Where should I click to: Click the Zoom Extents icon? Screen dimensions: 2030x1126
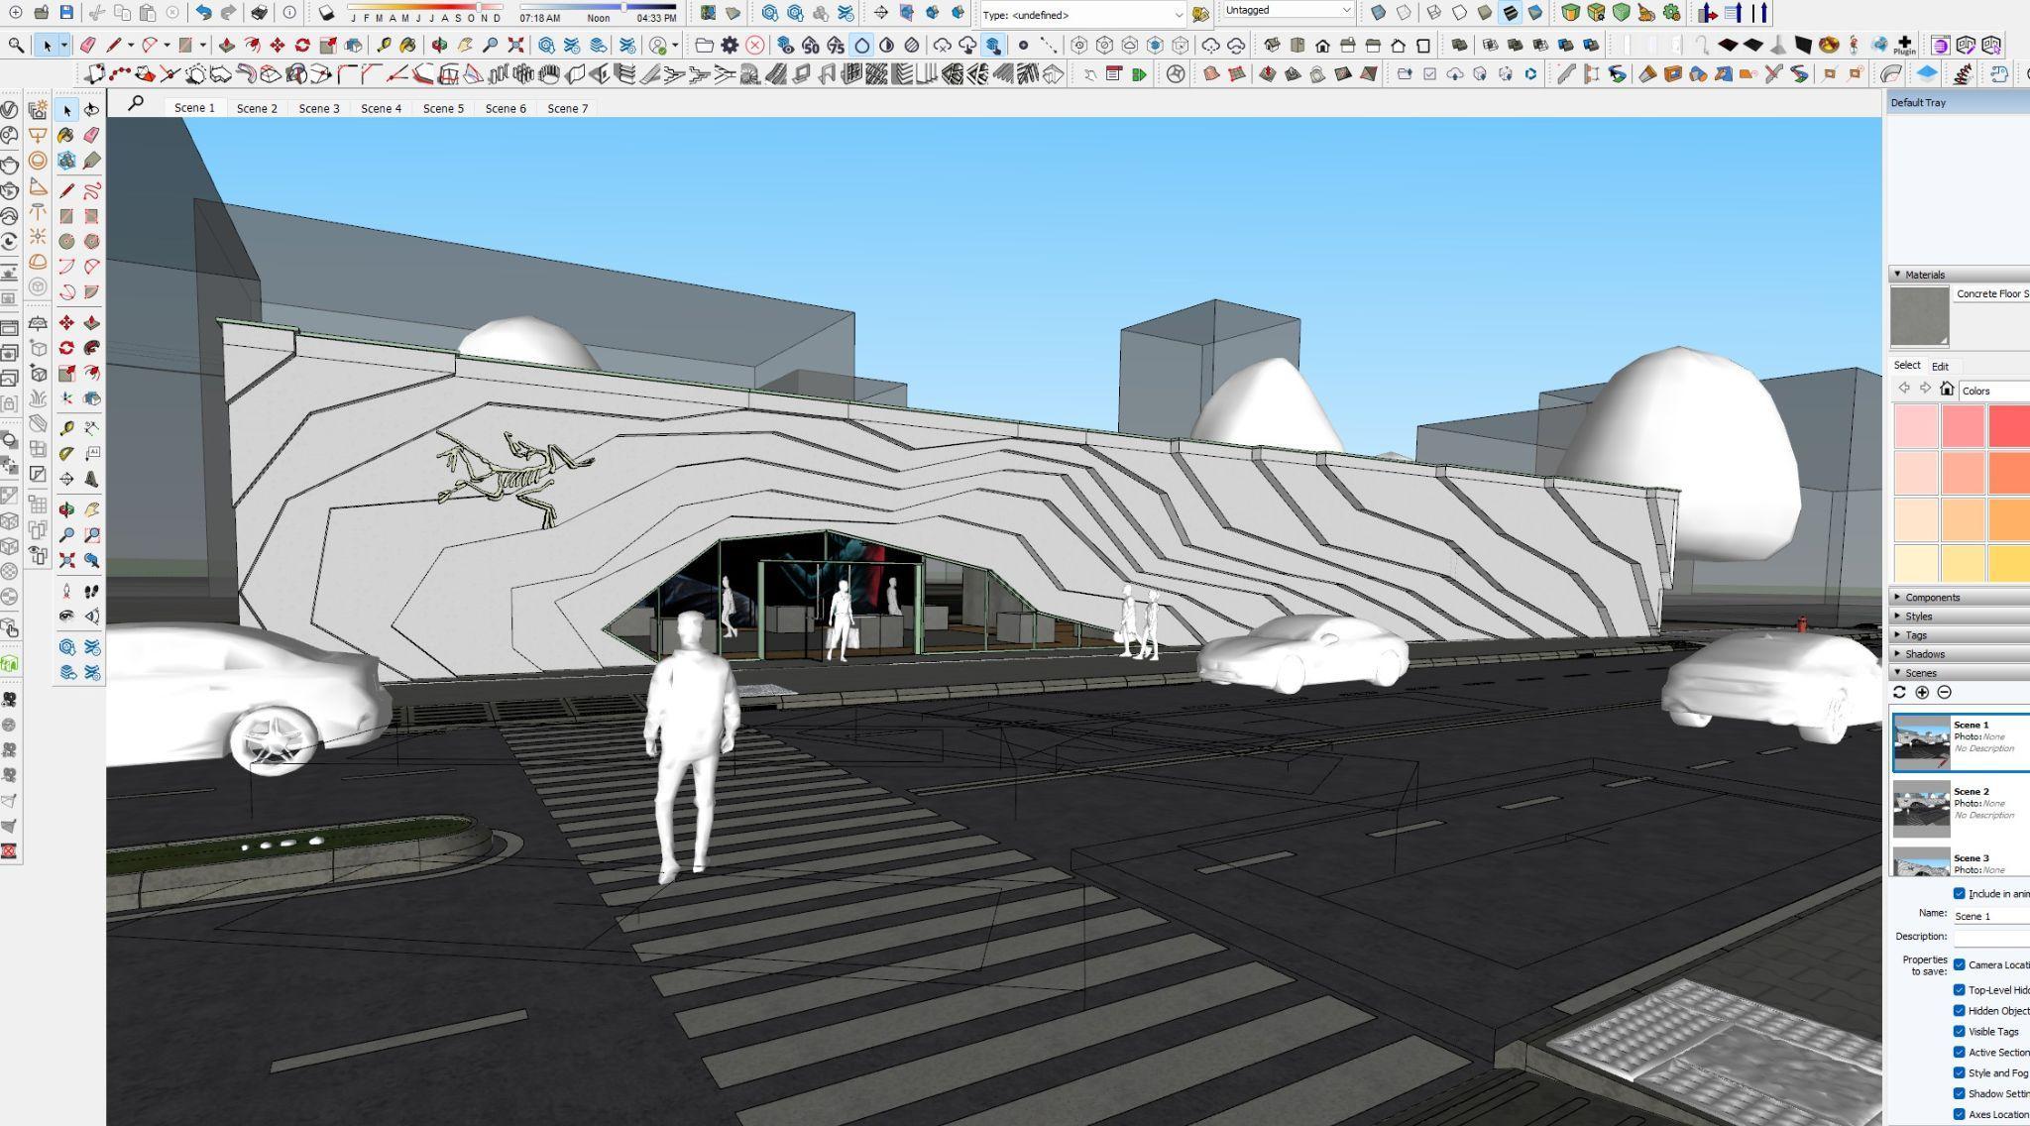click(515, 45)
